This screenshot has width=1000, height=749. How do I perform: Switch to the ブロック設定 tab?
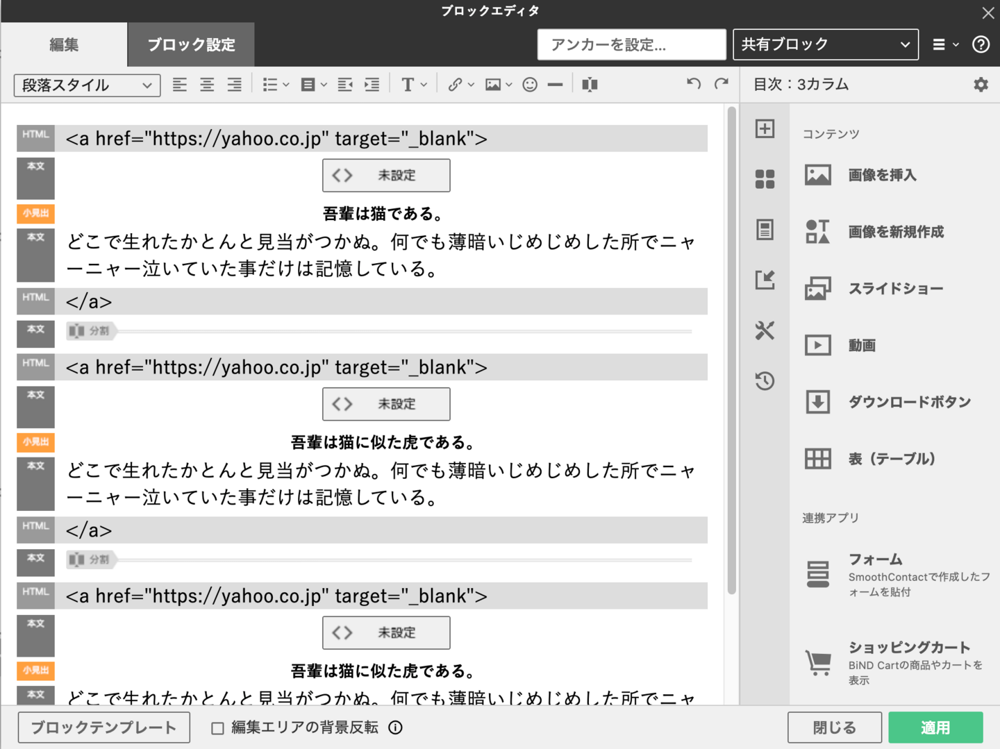pos(191,44)
